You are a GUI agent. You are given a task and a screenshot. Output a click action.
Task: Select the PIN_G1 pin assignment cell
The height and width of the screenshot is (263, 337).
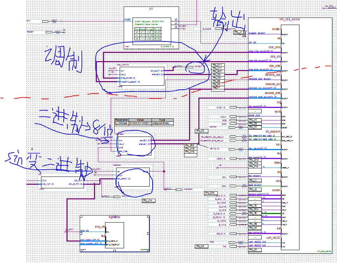click(255, 250)
